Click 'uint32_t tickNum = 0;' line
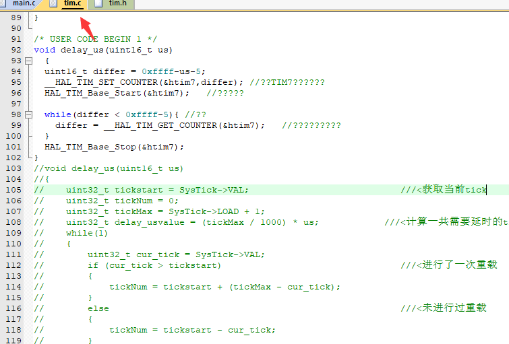The width and height of the screenshot is (509, 344). click(x=123, y=201)
